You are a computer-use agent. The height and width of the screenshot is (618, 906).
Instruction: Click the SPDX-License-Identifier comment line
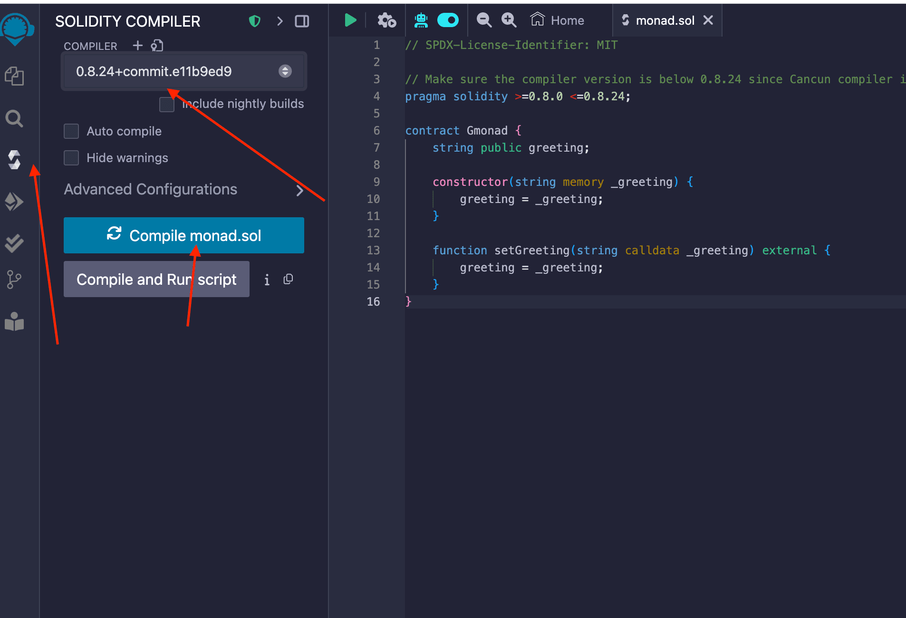pyautogui.click(x=511, y=45)
